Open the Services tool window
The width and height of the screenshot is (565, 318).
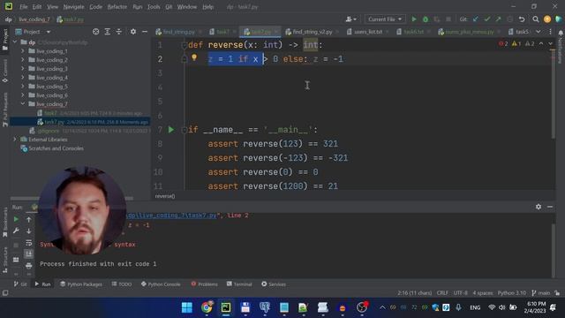coord(274,284)
